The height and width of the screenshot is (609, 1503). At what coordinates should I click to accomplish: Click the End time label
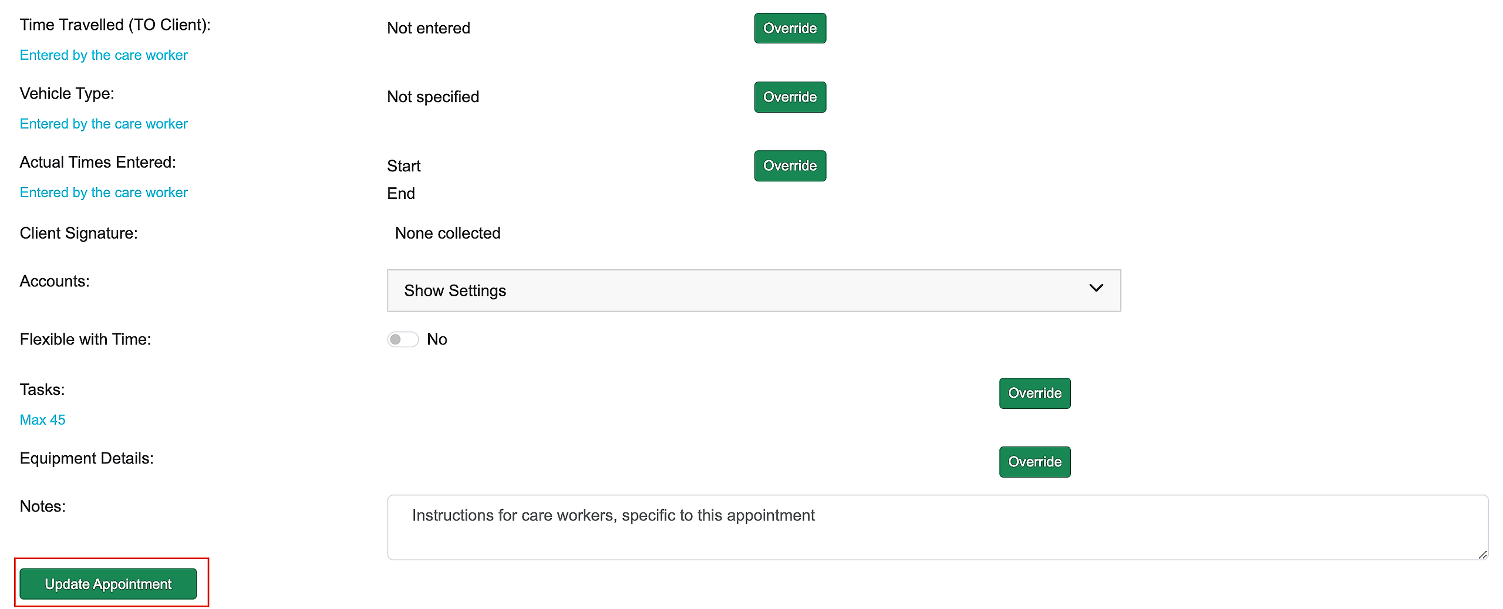pos(401,194)
